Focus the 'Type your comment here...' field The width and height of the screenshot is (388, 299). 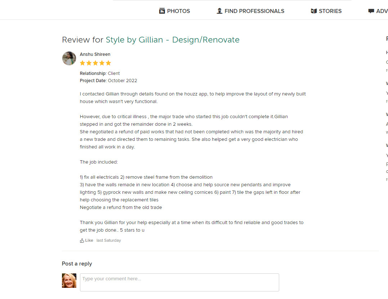pos(179,282)
